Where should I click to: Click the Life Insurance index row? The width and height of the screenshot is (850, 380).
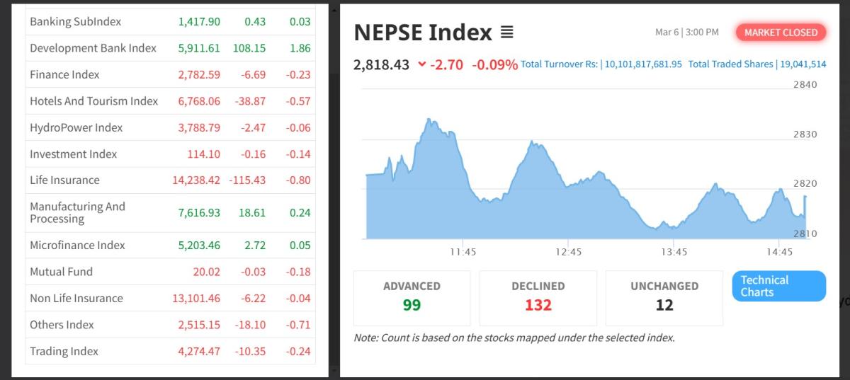[64, 180]
